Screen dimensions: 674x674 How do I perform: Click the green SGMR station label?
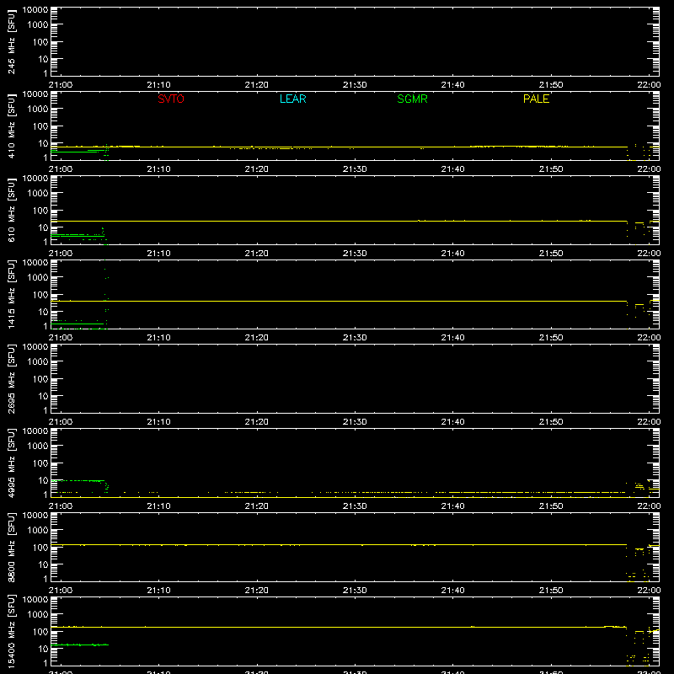coord(412,99)
